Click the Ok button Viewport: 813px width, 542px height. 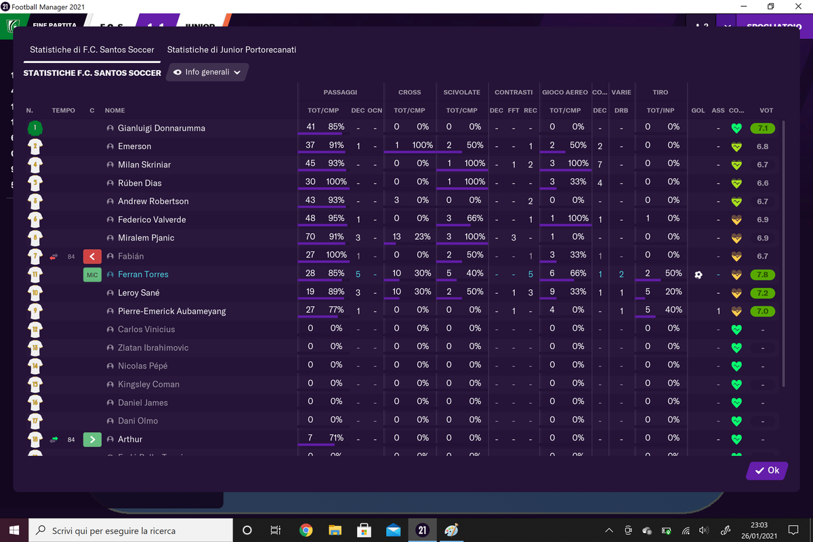pyautogui.click(x=767, y=470)
